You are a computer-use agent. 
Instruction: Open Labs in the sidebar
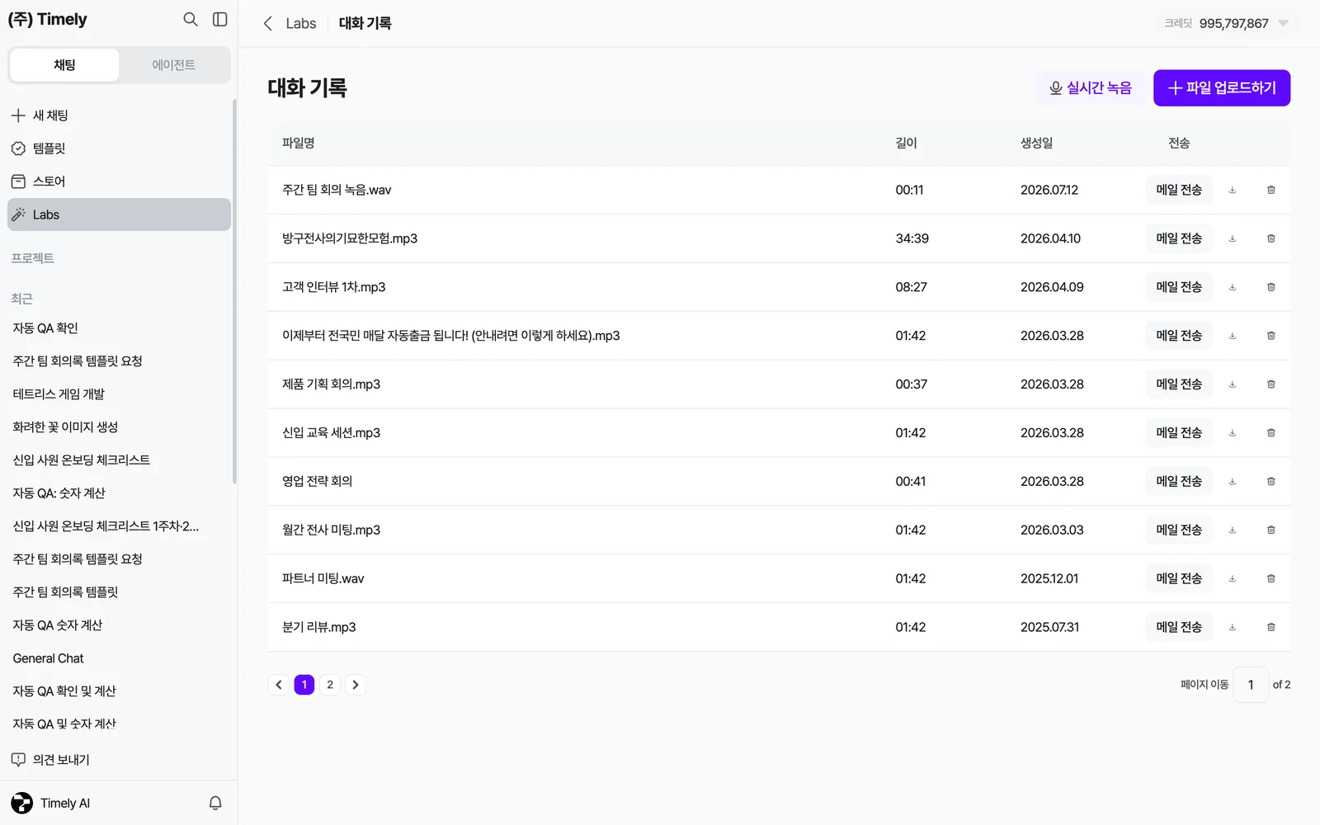point(119,214)
